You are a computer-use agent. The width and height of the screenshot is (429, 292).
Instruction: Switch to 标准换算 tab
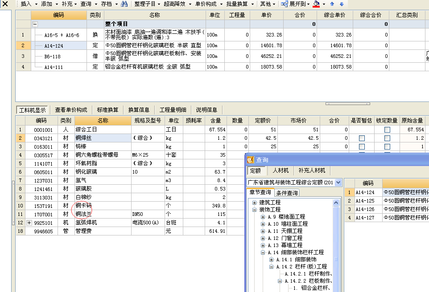click(x=107, y=110)
